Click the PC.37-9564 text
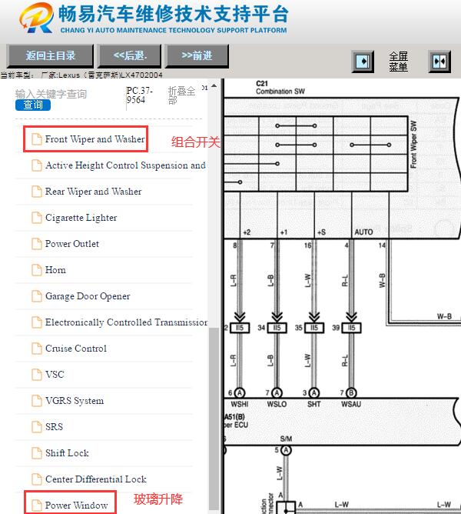The image size is (461, 514). (x=140, y=95)
